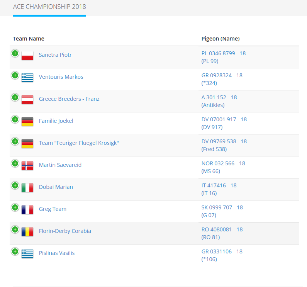Sort by Team Name column header

tap(29, 39)
